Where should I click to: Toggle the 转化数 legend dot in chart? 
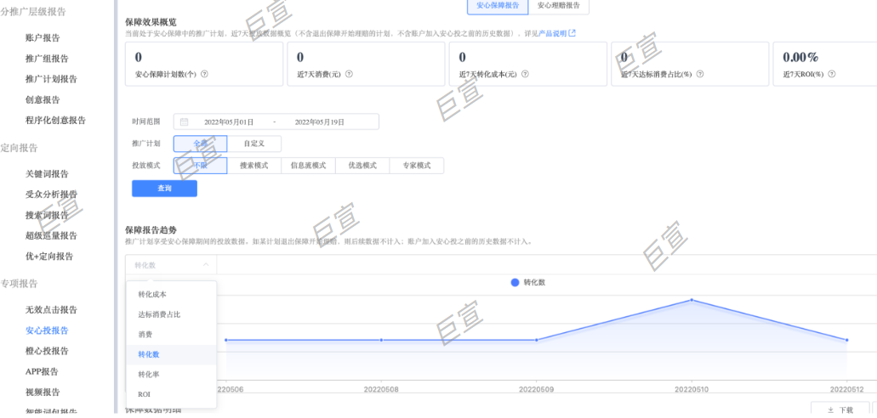tap(515, 282)
